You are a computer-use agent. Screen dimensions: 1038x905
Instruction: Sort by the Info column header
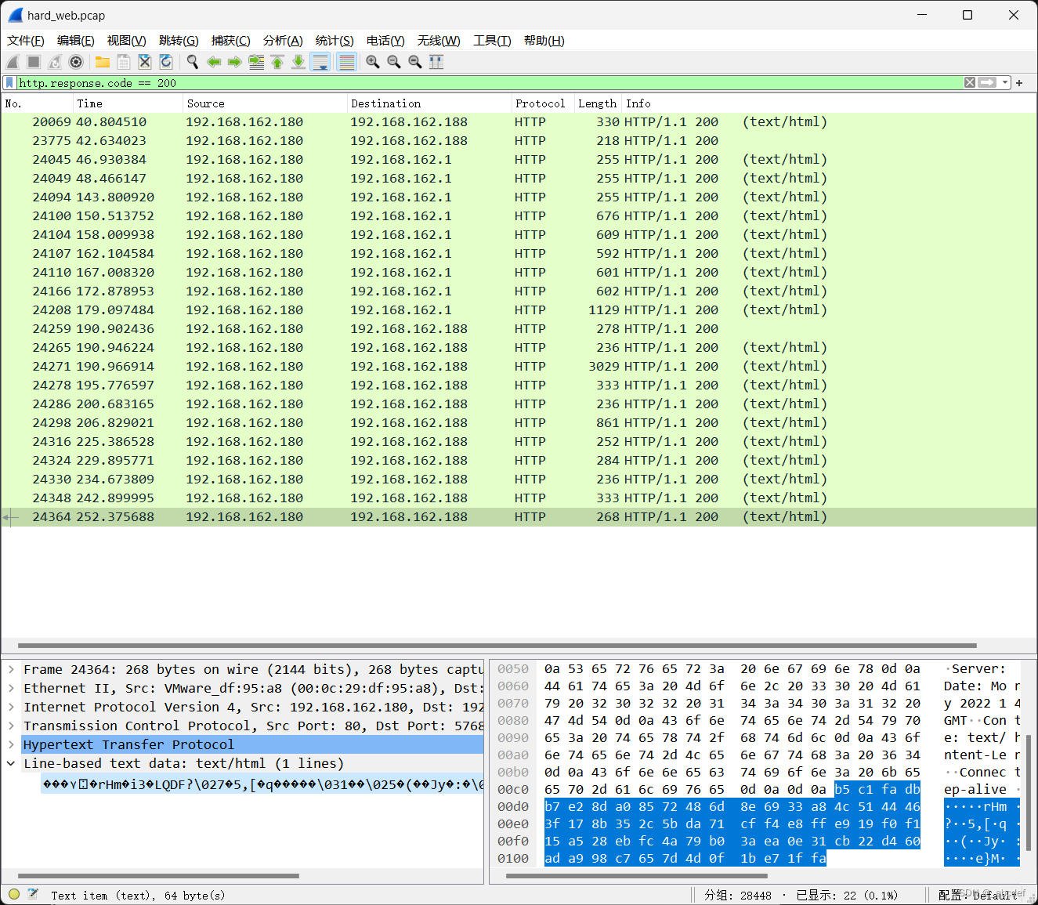829,103
